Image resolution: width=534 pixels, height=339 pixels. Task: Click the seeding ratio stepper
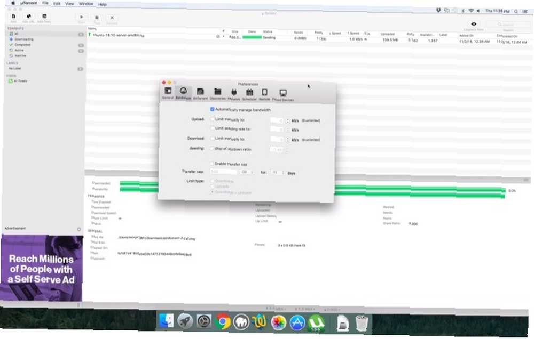coord(287,150)
